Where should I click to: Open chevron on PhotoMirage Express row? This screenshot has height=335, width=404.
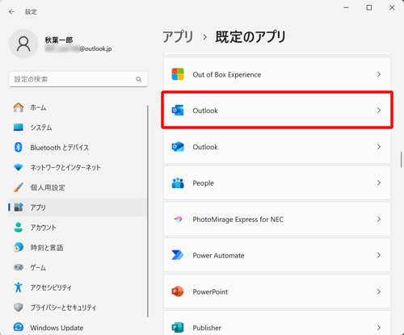click(379, 220)
